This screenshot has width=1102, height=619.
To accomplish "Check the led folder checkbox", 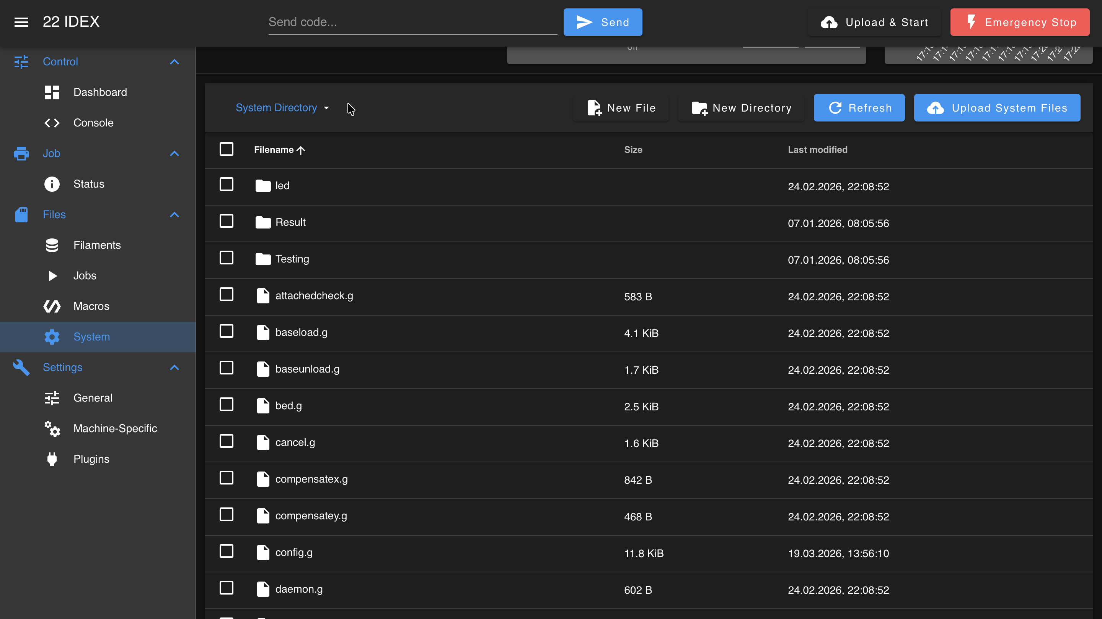I will point(226,185).
